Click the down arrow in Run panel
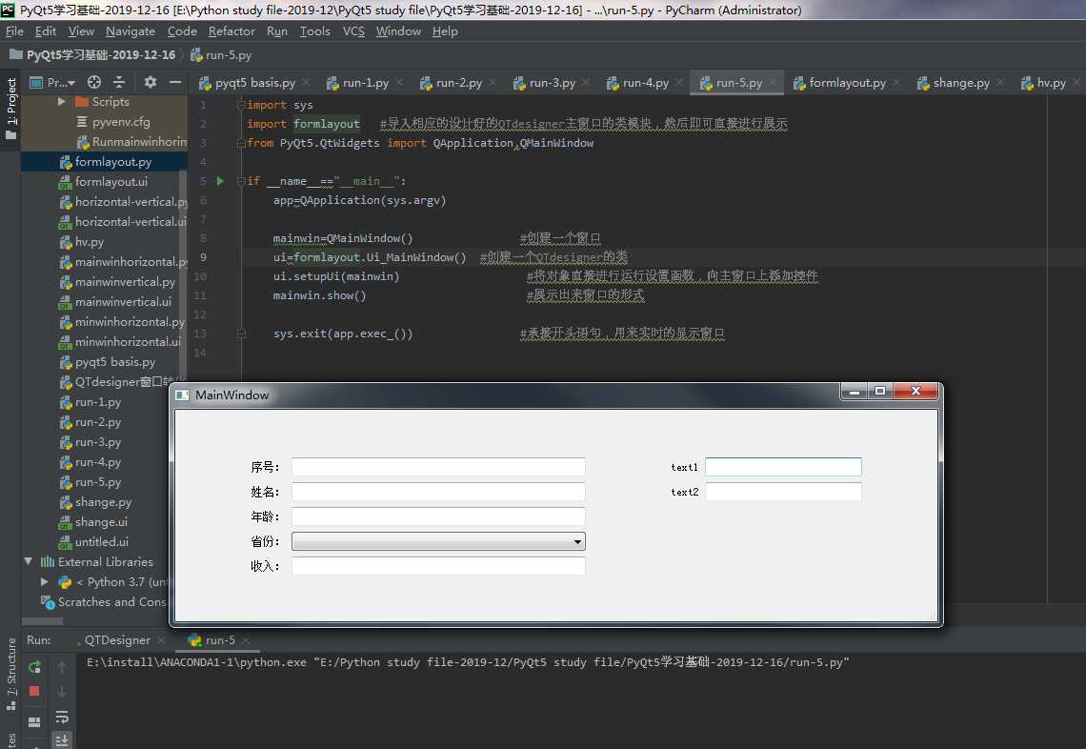Viewport: 1086px width, 749px height. click(62, 692)
